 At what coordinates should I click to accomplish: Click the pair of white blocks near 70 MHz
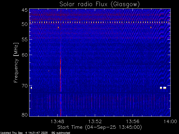163,88
